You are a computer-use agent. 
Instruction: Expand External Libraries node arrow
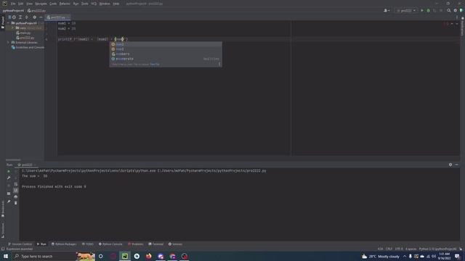[9, 43]
